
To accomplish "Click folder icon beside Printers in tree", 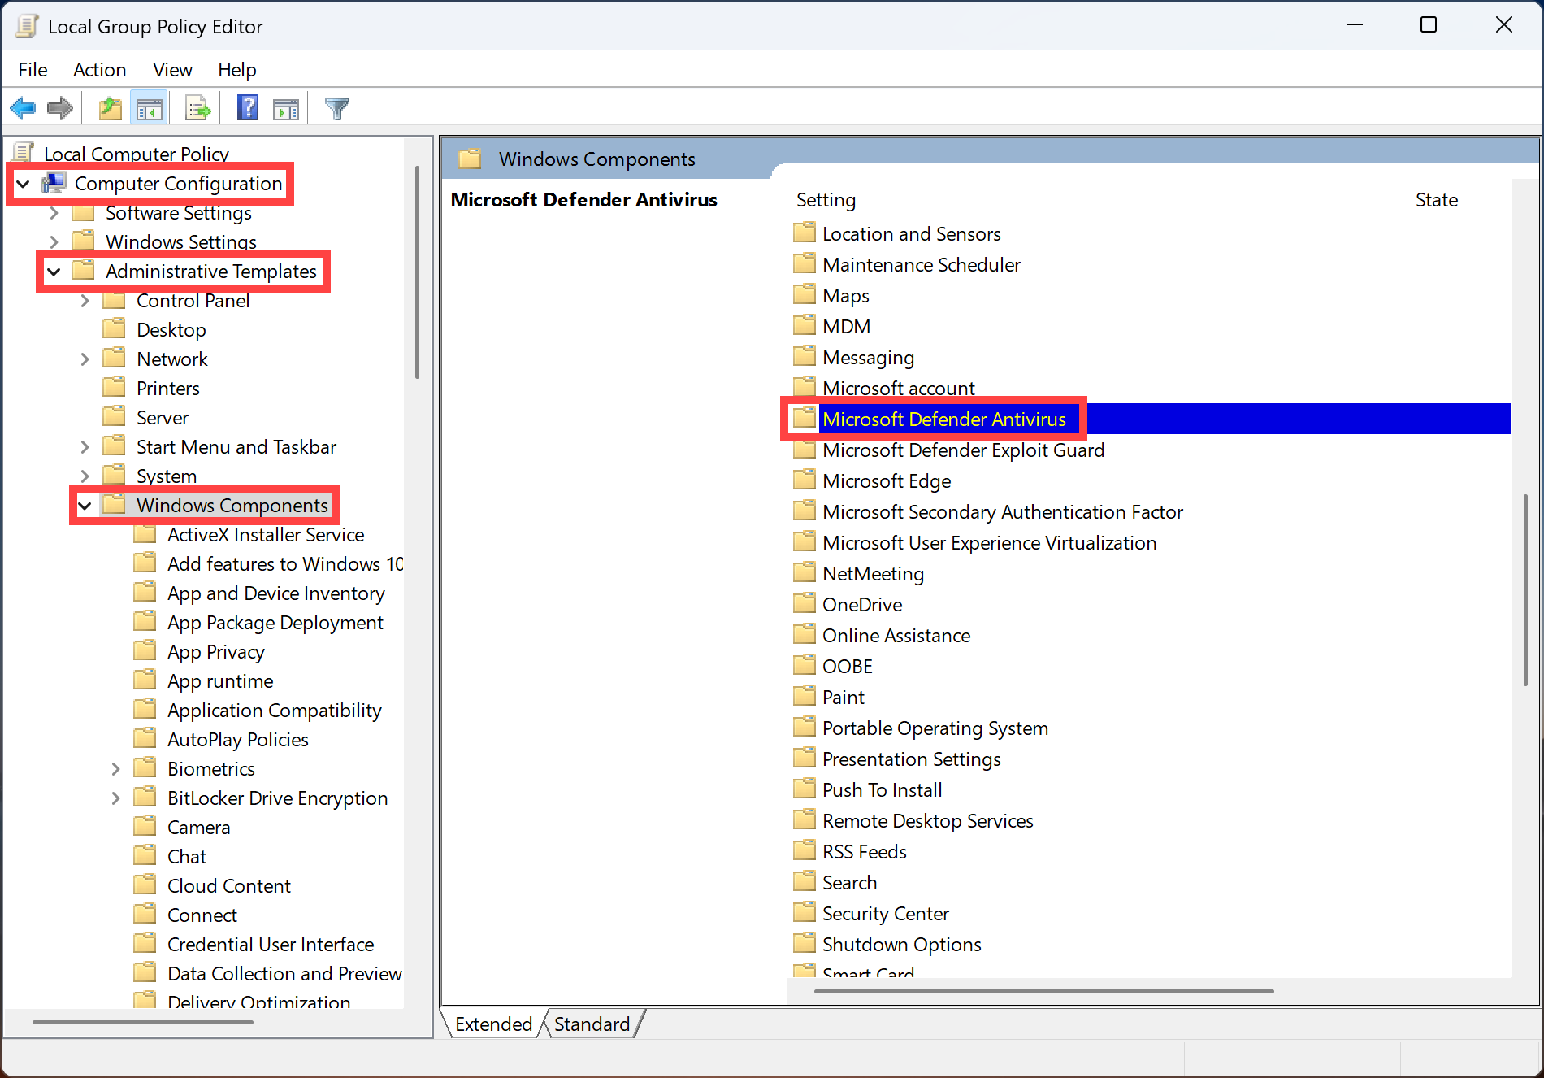I will 114,387.
